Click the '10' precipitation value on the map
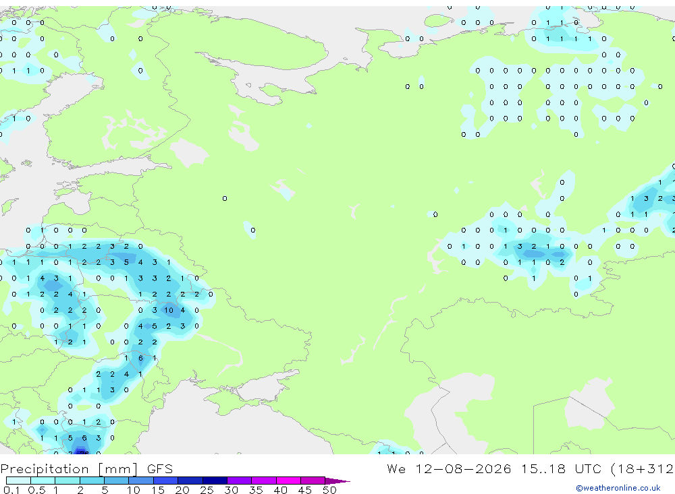 coord(168,310)
